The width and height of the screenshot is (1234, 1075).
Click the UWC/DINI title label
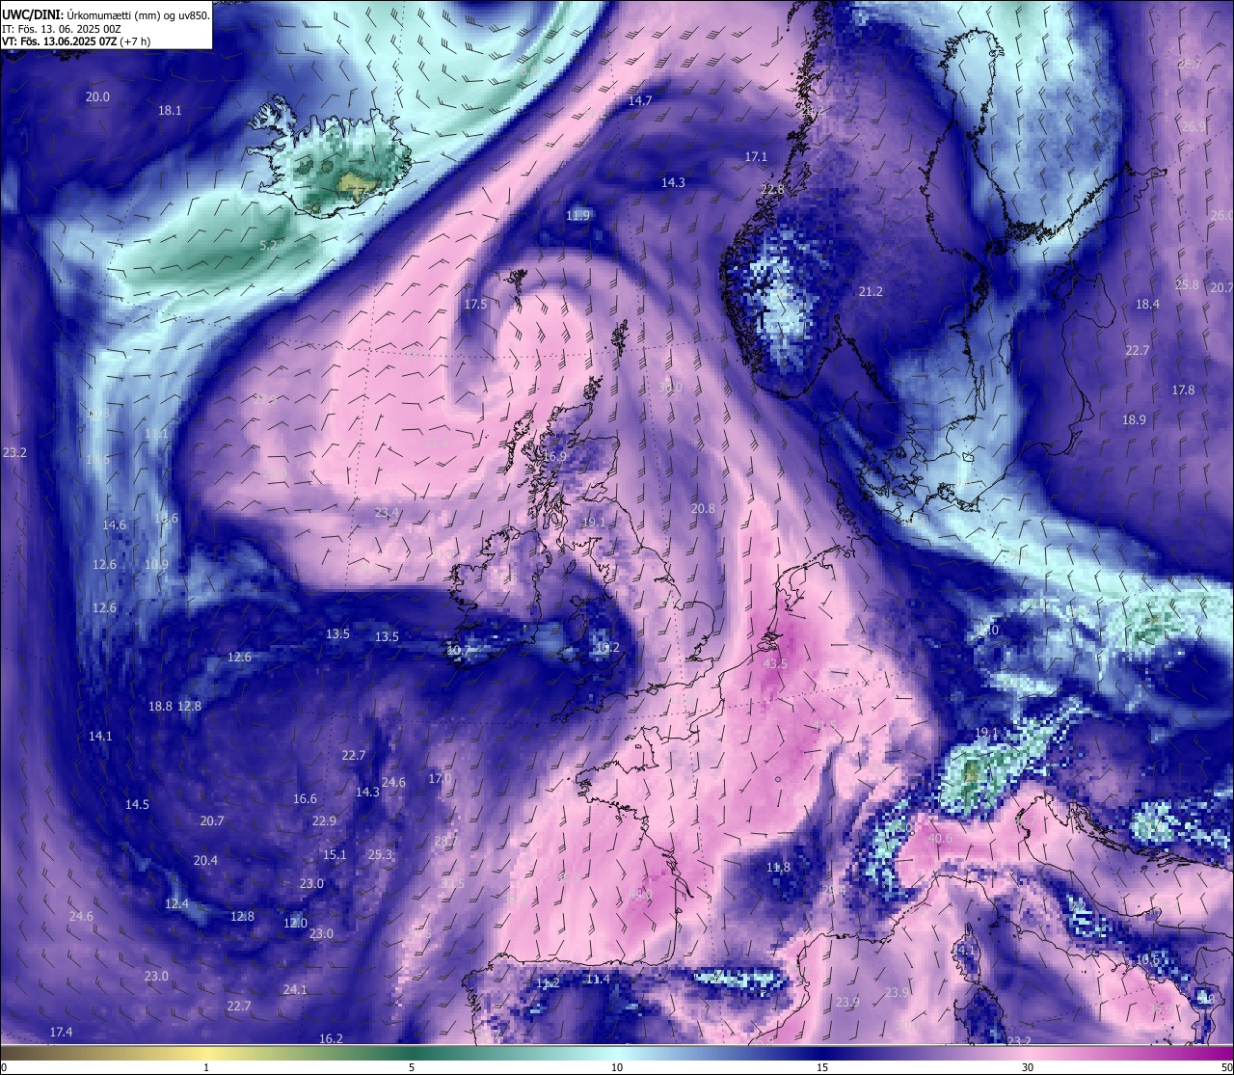click(x=32, y=14)
